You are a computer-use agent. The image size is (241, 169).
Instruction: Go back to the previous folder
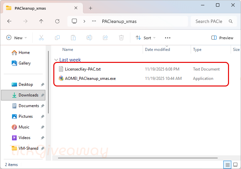click(9, 21)
